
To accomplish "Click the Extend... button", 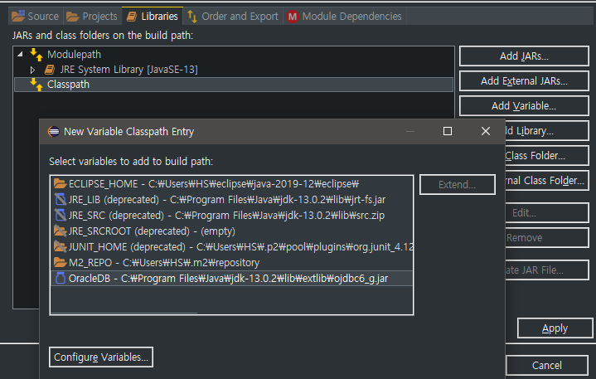I will click(x=458, y=185).
